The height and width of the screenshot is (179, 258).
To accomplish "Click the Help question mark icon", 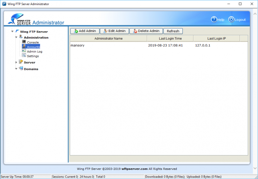I will 214,19.
